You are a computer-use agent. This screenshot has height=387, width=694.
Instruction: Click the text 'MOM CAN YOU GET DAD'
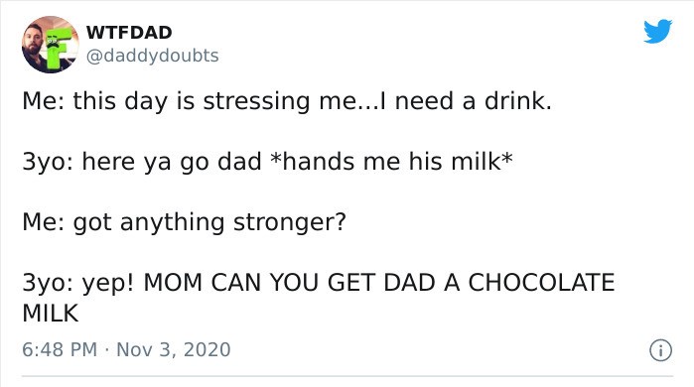point(289,282)
